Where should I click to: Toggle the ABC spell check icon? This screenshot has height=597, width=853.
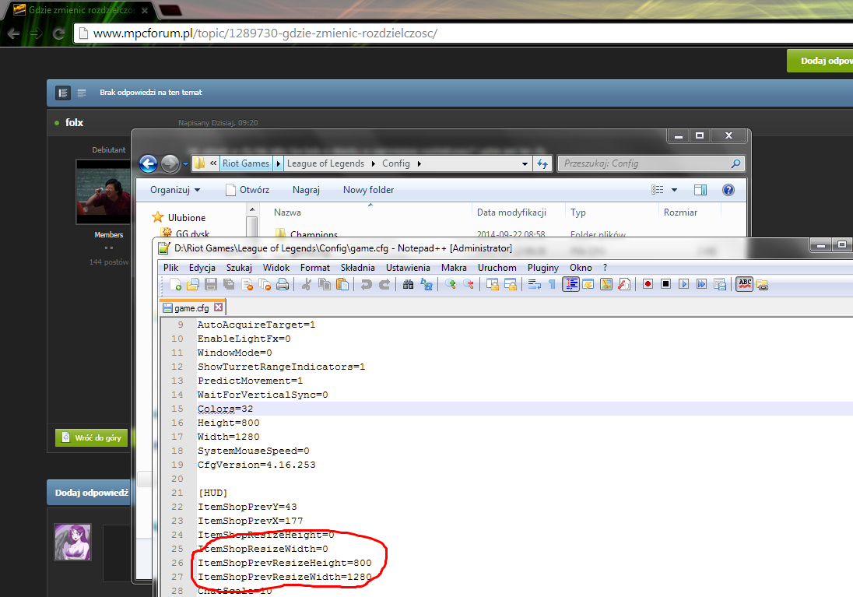tap(745, 284)
